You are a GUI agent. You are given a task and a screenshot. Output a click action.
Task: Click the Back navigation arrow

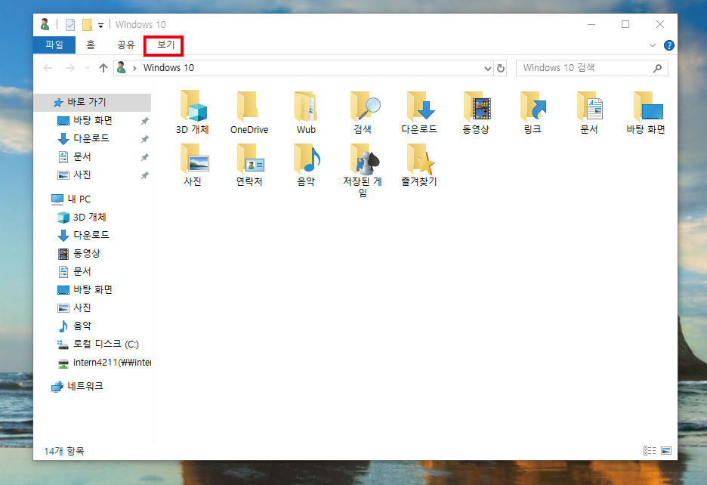click(48, 68)
